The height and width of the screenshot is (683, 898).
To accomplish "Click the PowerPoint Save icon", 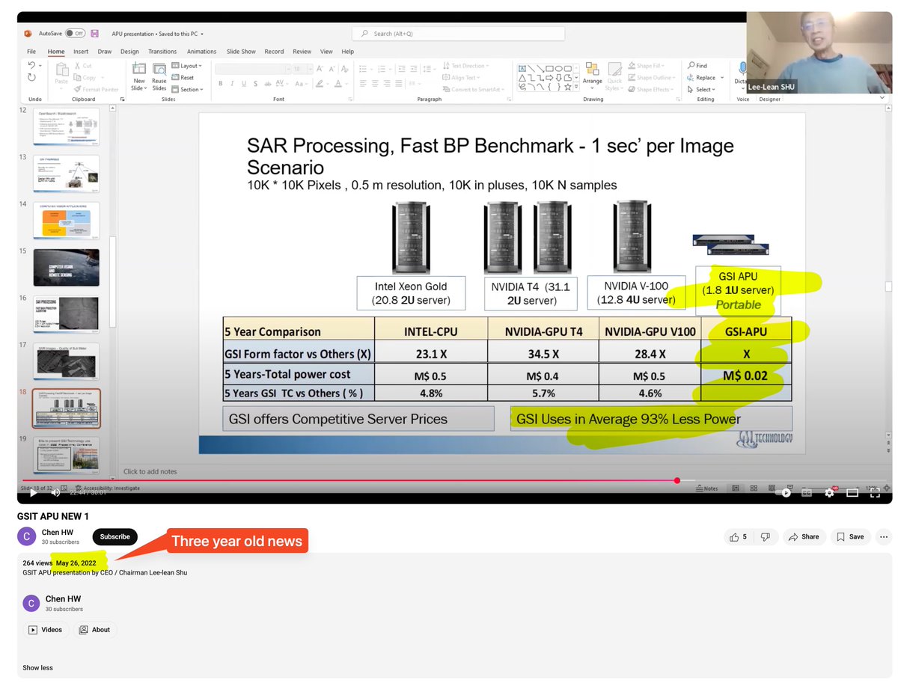I will (x=95, y=33).
